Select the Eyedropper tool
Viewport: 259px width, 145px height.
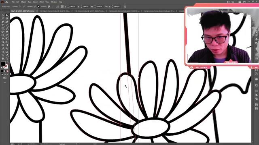3,48
